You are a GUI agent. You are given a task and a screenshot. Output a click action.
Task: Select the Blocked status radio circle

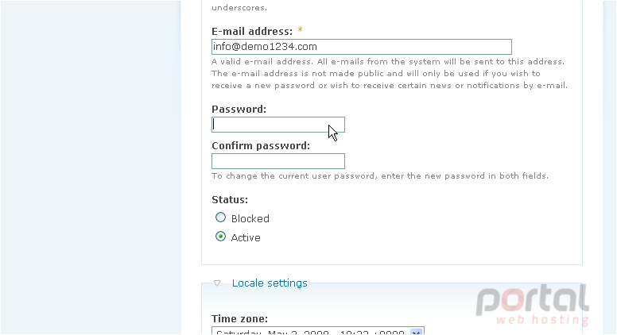click(221, 218)
